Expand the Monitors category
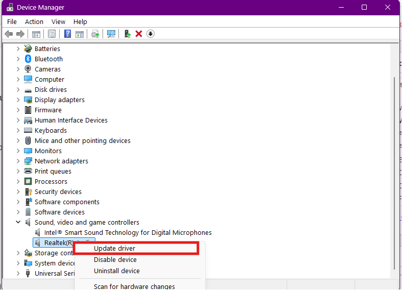This screenshot has width=402, height=290. pos(18,151)
